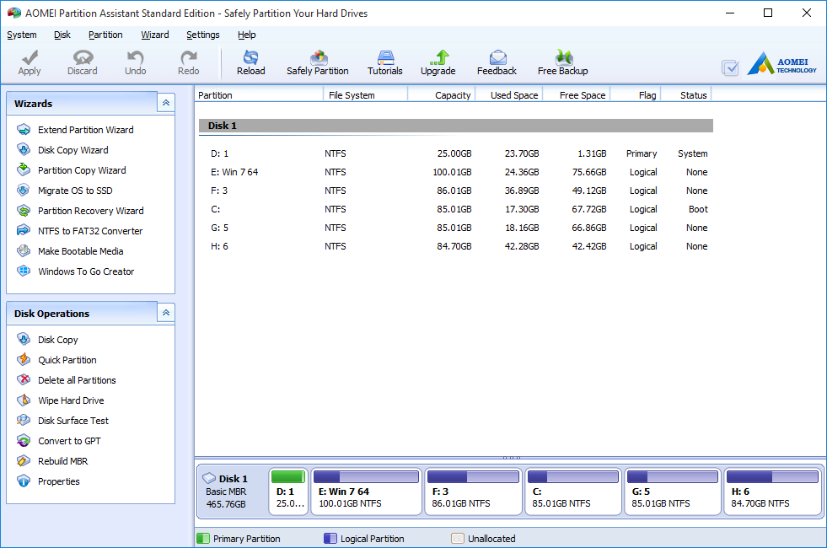Click E: Win 7 64 disk map block

point(367,491)
